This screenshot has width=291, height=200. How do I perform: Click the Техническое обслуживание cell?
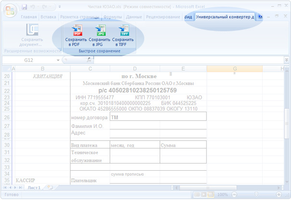tap(90, 156)
